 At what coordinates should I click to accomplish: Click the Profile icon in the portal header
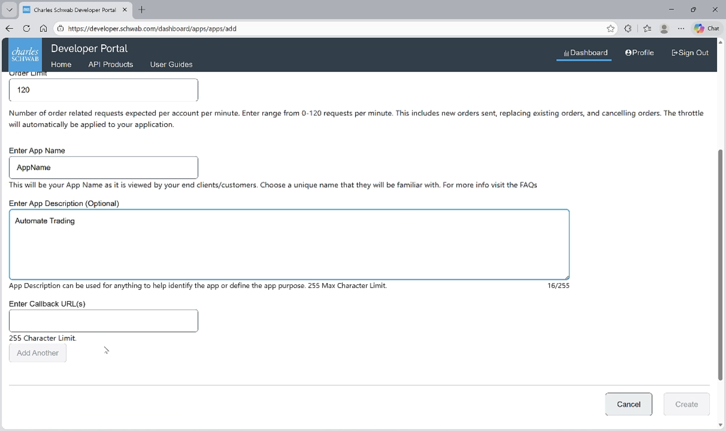pyautogui.click(x=629, y=52)
